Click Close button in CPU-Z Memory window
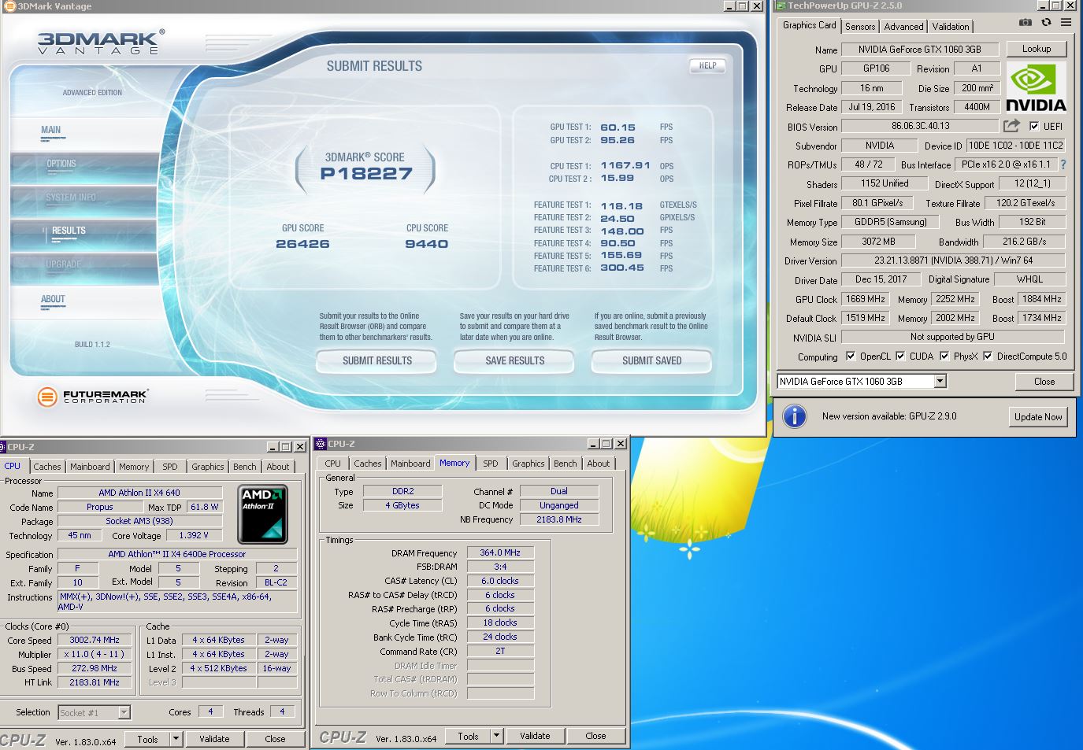Viewport: 1083px width, 750px height. coord(595,736)
